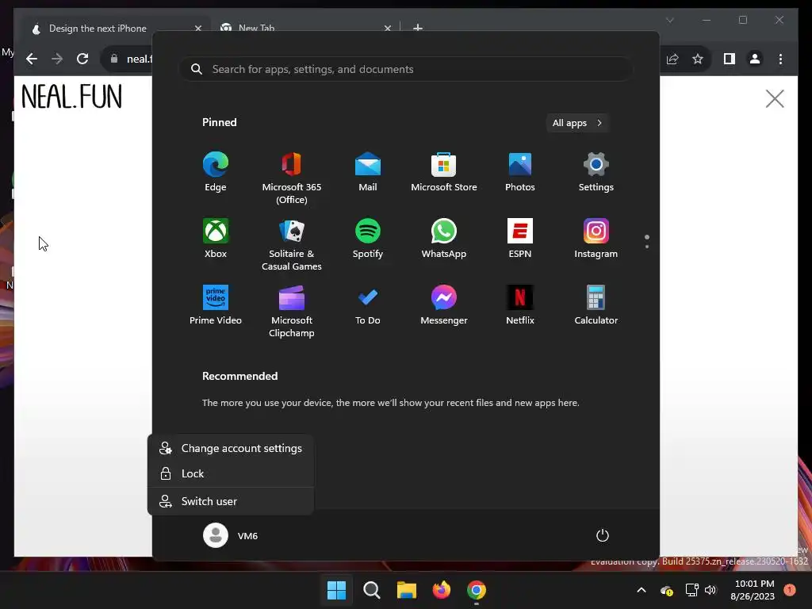
Task: Click the Windows Start button on taskbar
Action: coord(336,590)
